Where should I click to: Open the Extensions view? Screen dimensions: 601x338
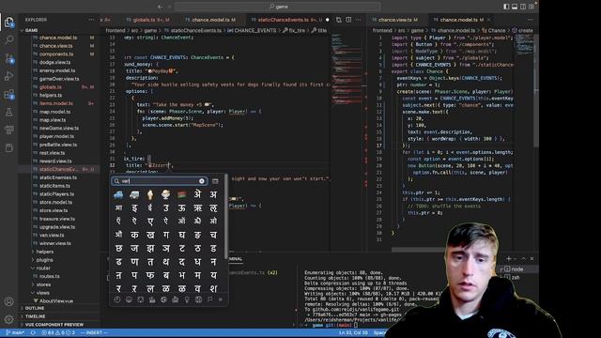(9, 94)
